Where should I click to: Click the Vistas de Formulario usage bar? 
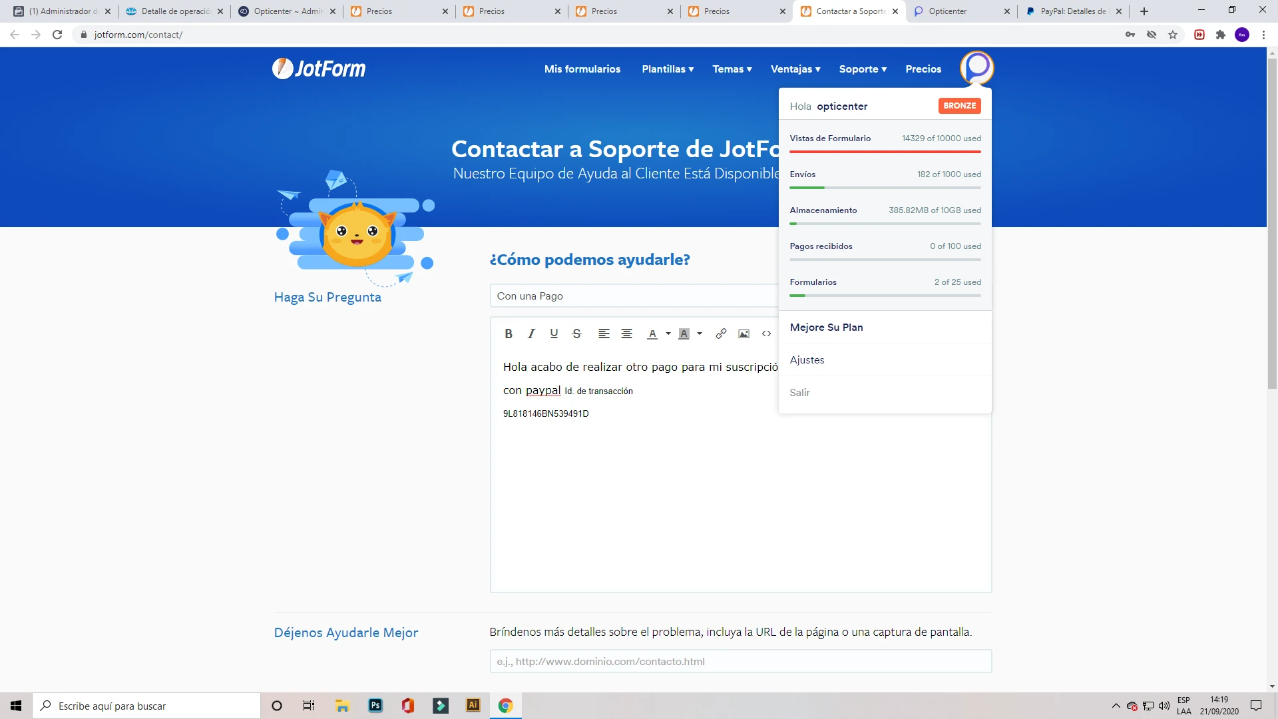(x=885, y=152)
